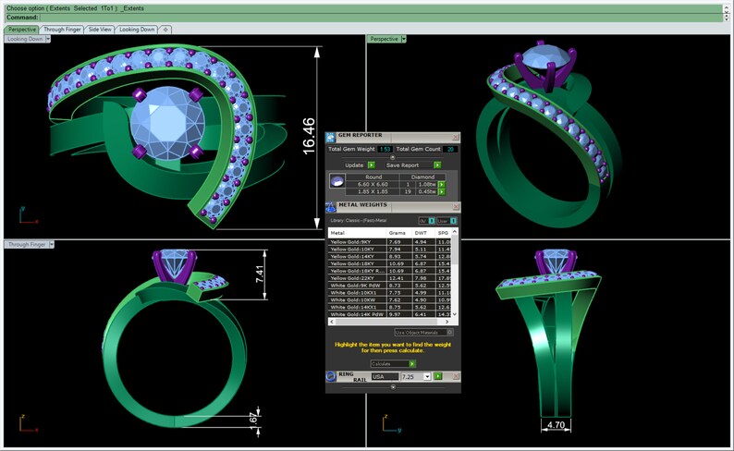Screen dimensions: 734x451
Task: Select the White Gold:9K PdW row
Action: click(390, 286)
